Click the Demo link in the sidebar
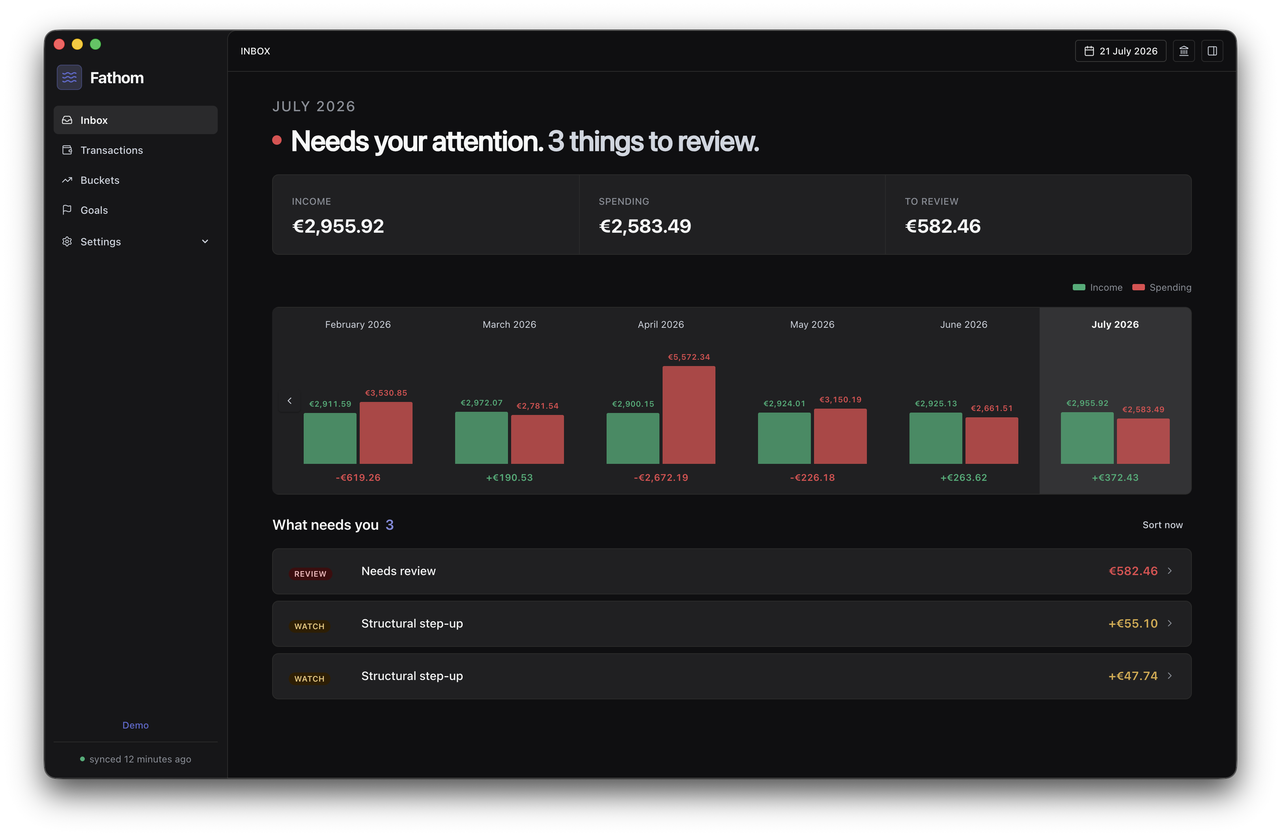Image resolution: width=1281 pixels, height=837 pixels. [x=136, y=725]
